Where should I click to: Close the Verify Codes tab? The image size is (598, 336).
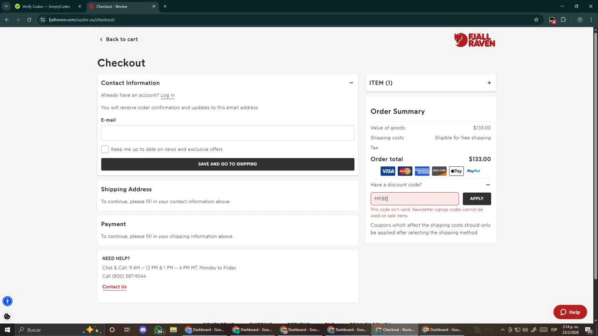point(80,6)
